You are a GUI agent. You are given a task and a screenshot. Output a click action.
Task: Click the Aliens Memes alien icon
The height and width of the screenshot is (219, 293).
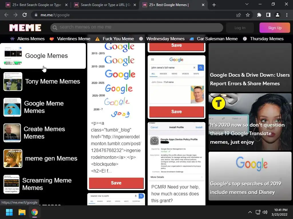12,39
